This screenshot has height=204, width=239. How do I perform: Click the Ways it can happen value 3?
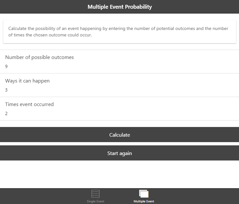point(6,90)
